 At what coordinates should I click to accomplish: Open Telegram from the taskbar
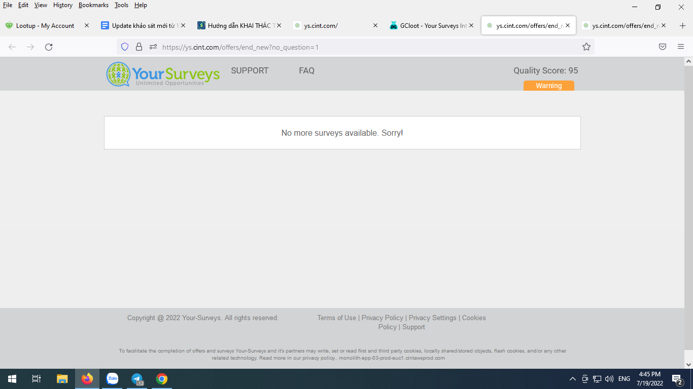click(x=137, y=379)
